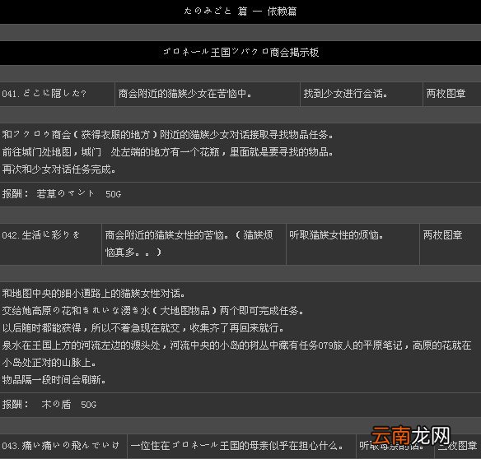The width and height of the screenshot is (481, 459).
Task: Click the line '小岛处正对的山脉上。'
Action: (49, 363)
